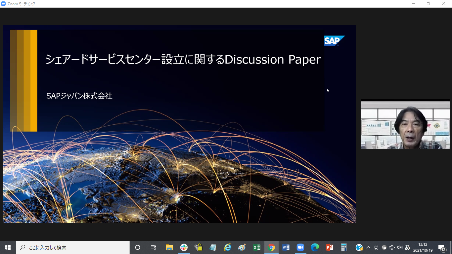Screen dimensions: 452x254
Task: Open Slack from the taskbar
Action: coord(184,247)
